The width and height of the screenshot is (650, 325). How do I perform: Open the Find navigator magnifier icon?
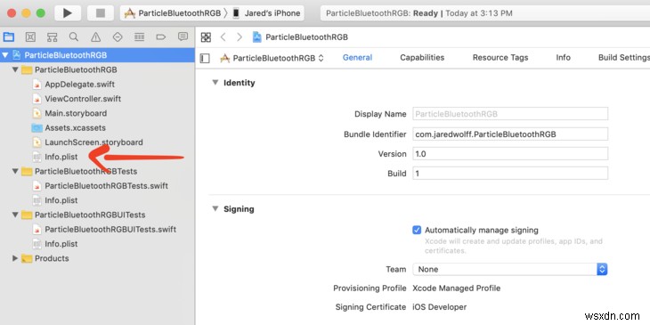pyautogui.click(x=74, y=37)
